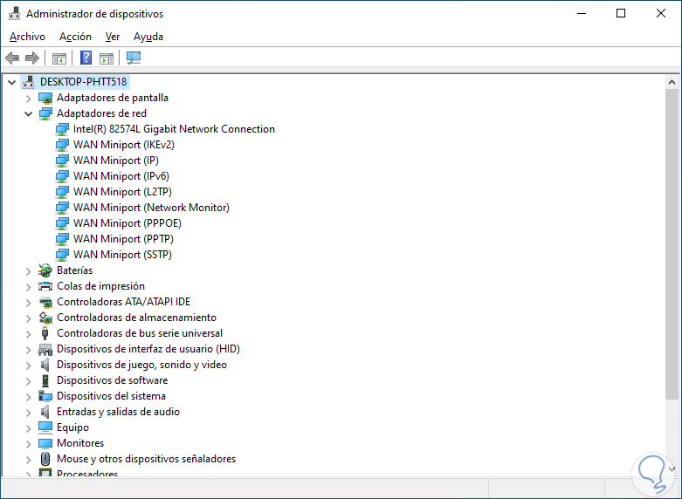Image resolution: width=682 pixels, height=499 pixels.
Task: Select WAN Miniport (PPPOE) device
Action: 127,223
